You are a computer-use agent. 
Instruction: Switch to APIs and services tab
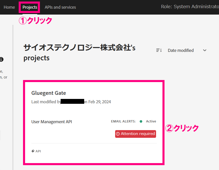click(60, 7)
